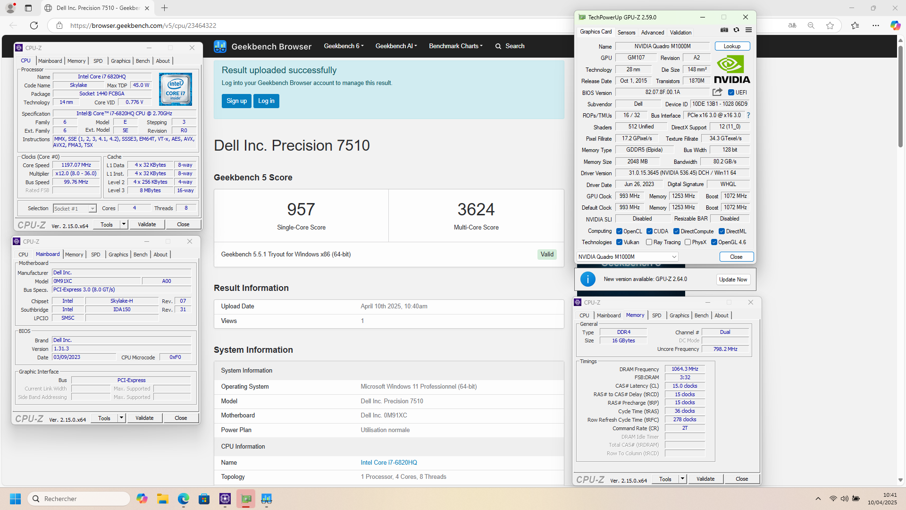Click the browser refresh icon
Viewport: 906px width, 510px height.
[x=34, y=25]
